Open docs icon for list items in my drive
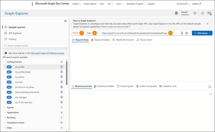Image resolution: width=215 pixels, height=132 pixels. (62, 87)
